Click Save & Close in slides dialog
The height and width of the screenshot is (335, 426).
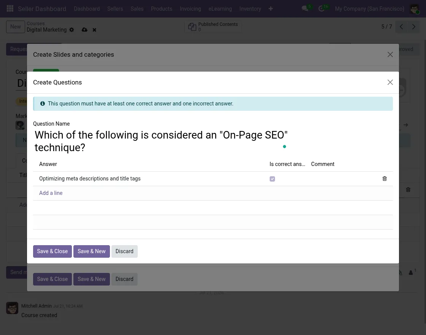click(52, 279)
